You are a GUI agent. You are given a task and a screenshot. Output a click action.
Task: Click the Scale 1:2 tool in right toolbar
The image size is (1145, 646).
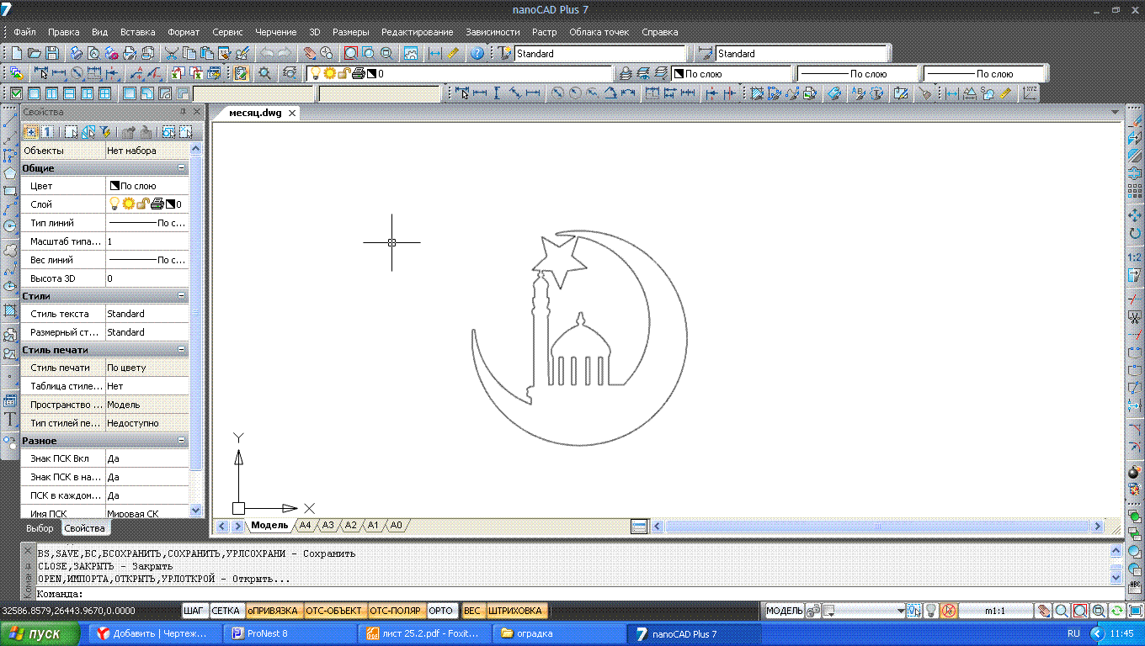[1134, 257]
